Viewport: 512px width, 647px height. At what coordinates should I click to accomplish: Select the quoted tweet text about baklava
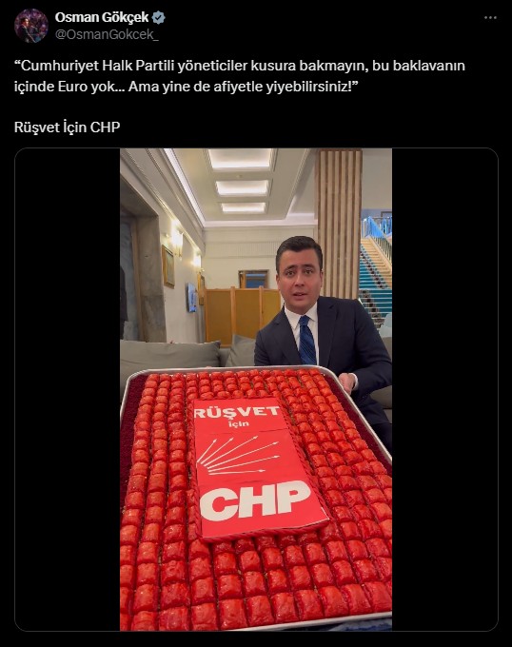(x=240, y=76)
